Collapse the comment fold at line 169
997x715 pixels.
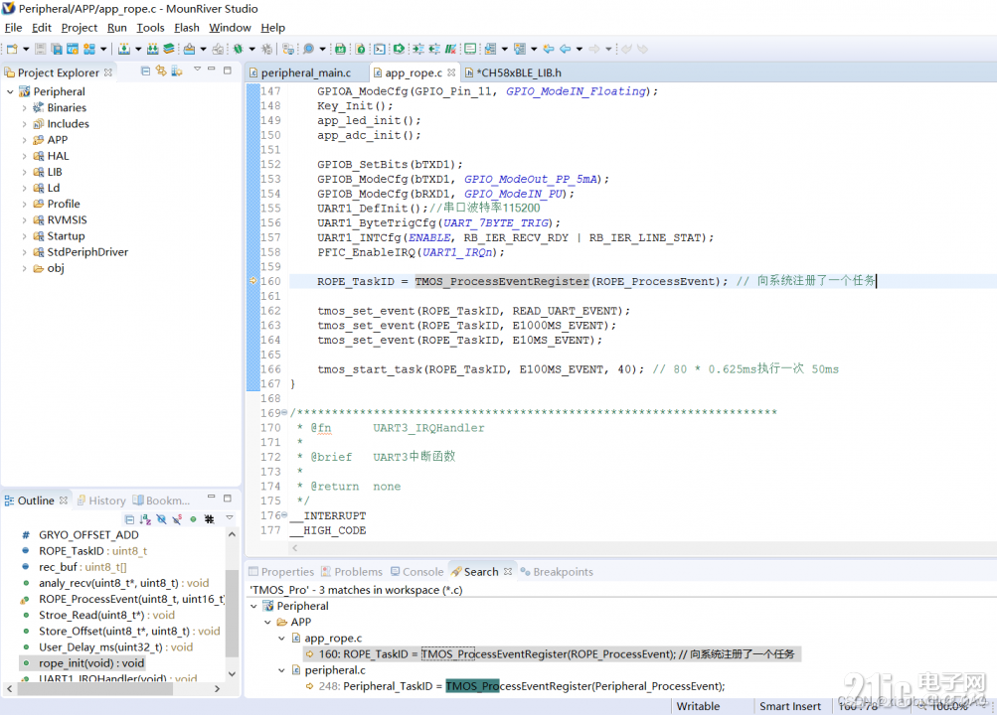(284, 413)
